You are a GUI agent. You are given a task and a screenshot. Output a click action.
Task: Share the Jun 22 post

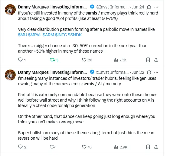click(156, 147)
